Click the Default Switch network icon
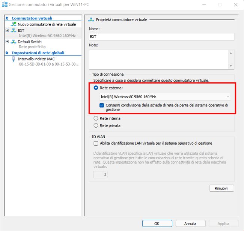 14,42
